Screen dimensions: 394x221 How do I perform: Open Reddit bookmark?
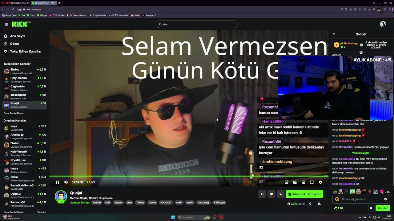click(135, 15)
